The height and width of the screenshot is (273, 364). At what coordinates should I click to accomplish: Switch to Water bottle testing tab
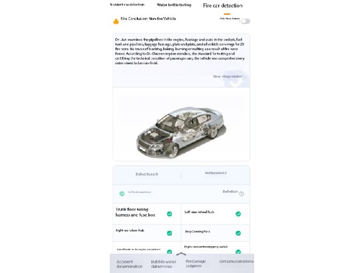174,5
